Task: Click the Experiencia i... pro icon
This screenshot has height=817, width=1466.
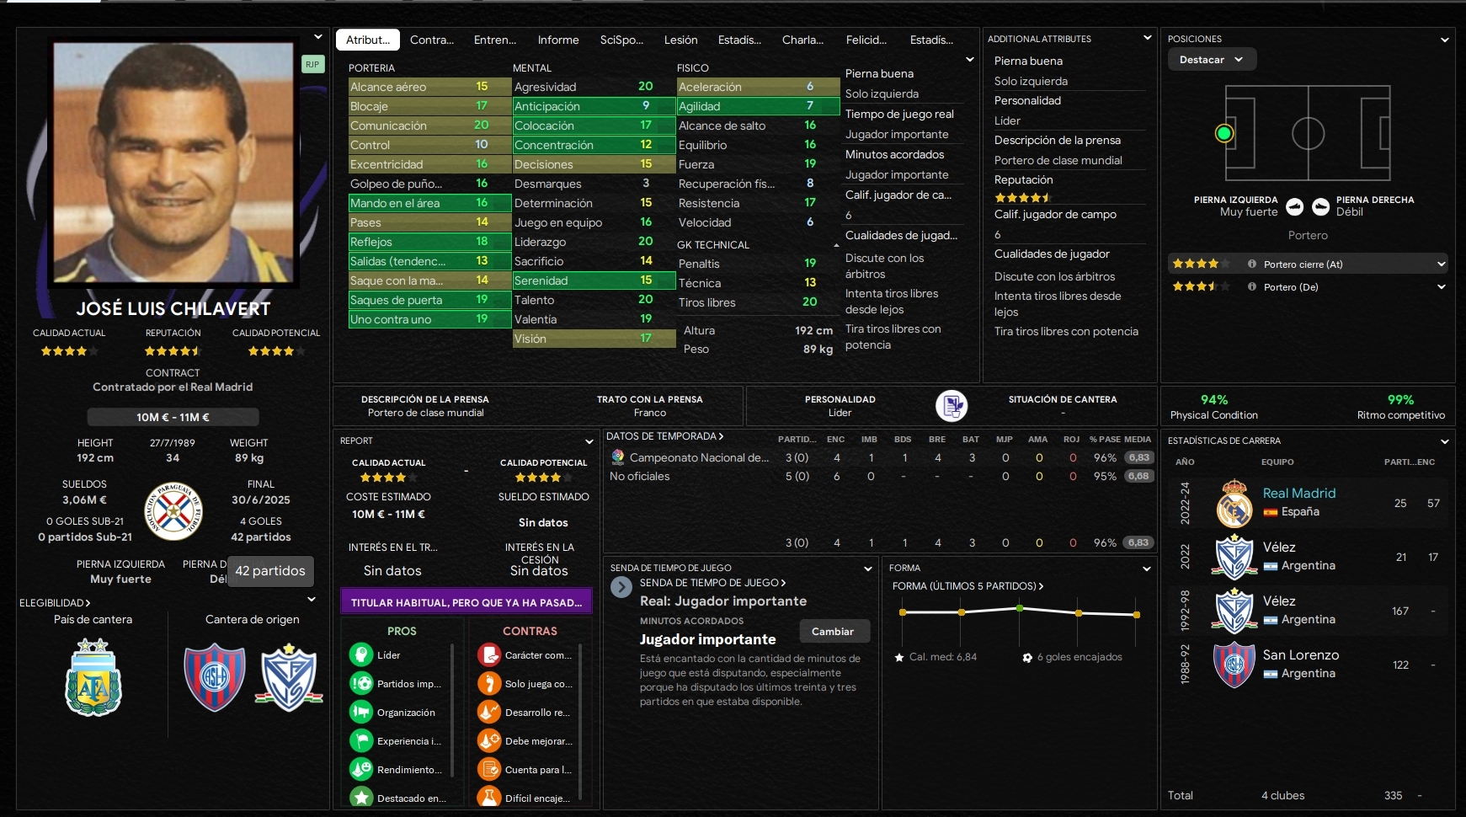Action: pyautogui.click(x=361, y=740)
